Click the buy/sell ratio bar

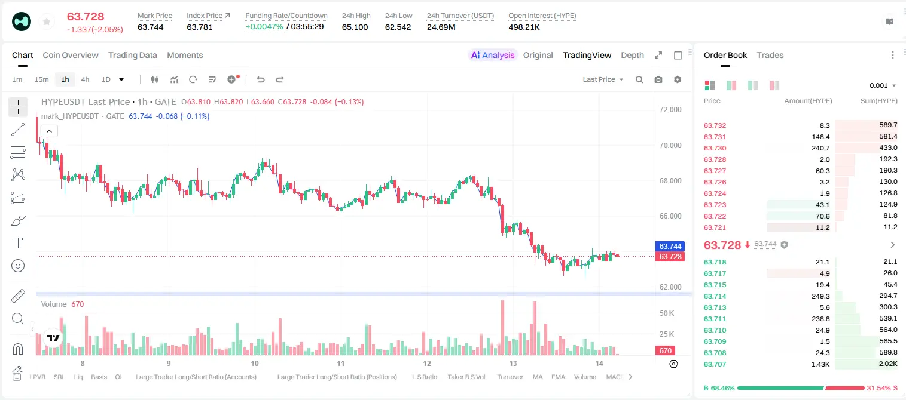(800, 387)
